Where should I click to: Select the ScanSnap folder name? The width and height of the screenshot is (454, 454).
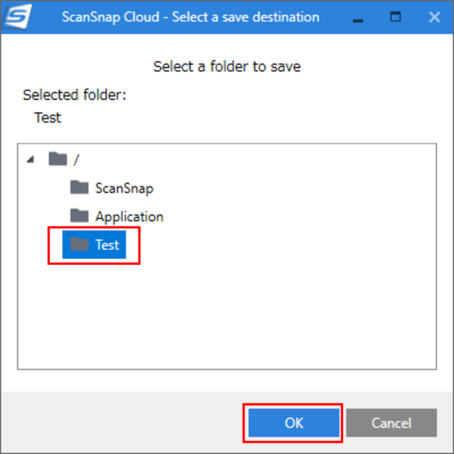click(124, 189)
